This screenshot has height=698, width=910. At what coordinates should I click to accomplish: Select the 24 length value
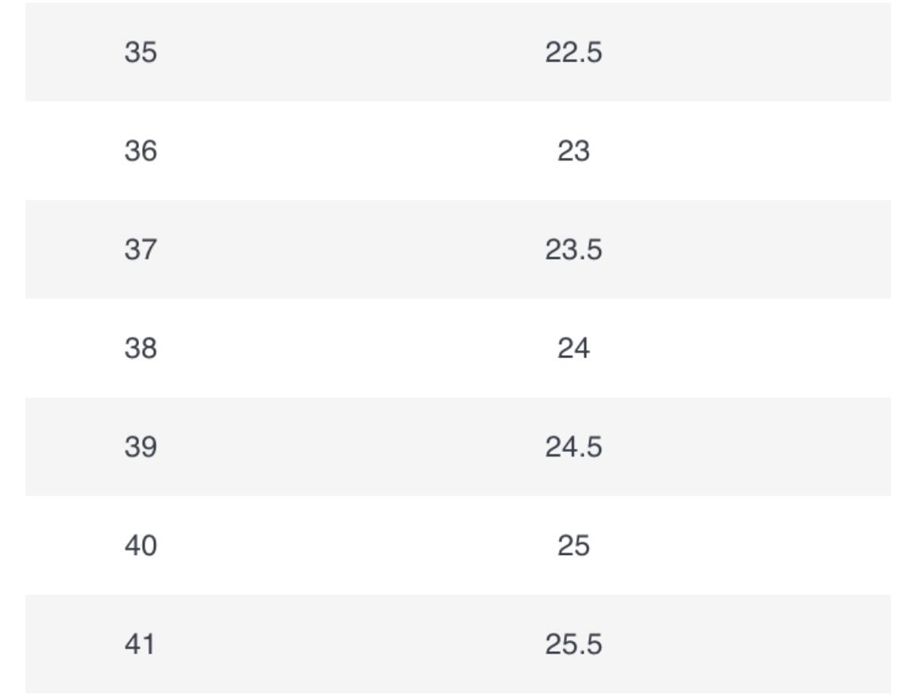click(573, 348)
